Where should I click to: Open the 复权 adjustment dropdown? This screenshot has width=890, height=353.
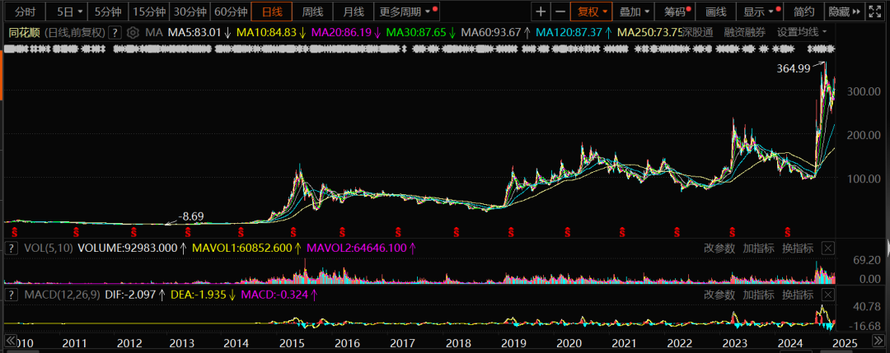click(592, 12)
